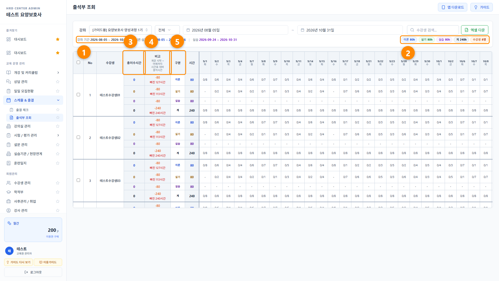
Task: Click 가이드 다시 보기 button
Action: coord(18,262)
